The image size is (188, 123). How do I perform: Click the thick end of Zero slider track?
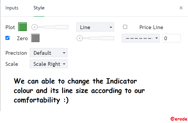click(x=107, y=38)
